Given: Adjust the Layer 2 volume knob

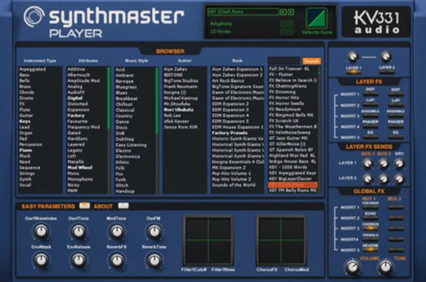Looking at the screenshot, I should click(386, 57).
